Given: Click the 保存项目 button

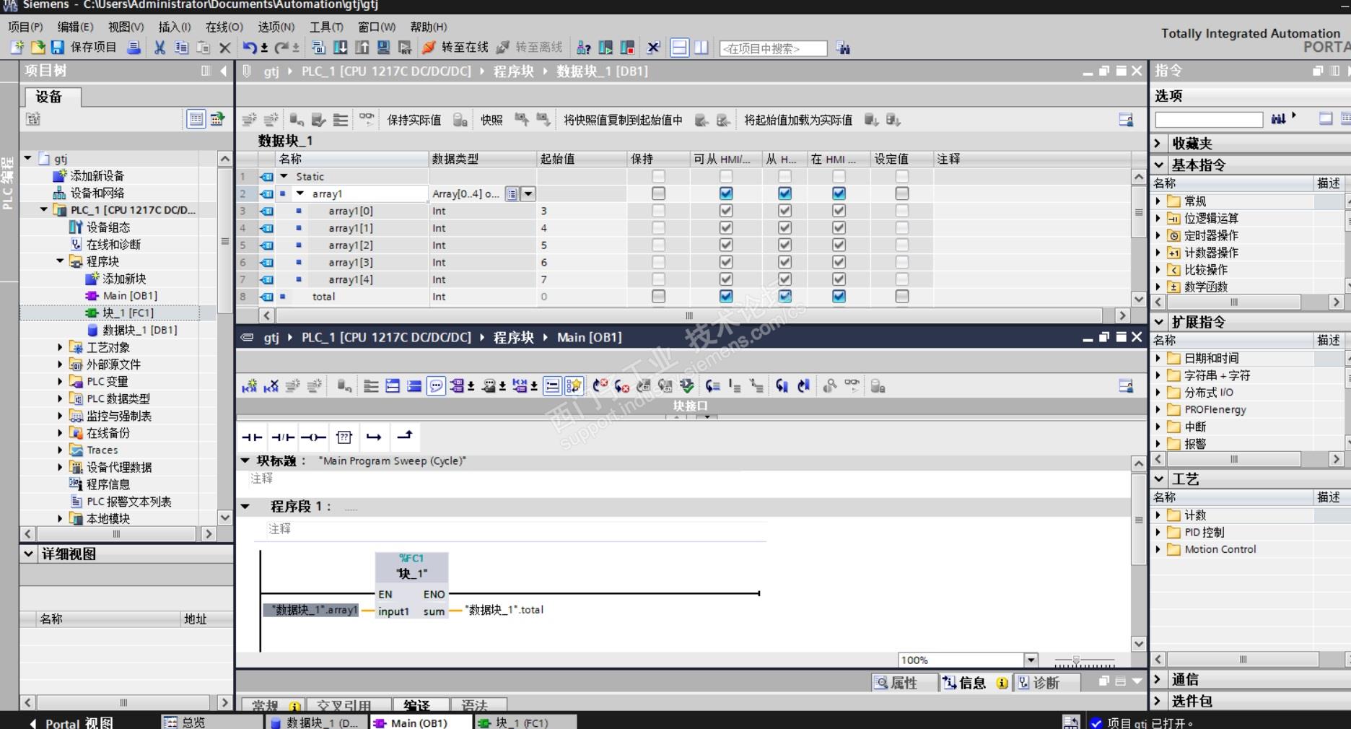Looking at the screenshot, I should (x=84, y=48).
